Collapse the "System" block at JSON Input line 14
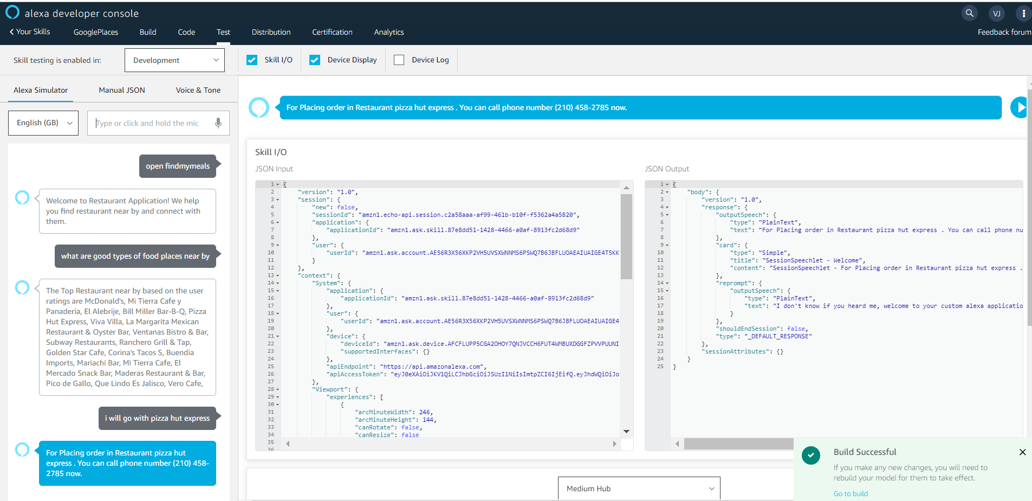 coord(278,283)
